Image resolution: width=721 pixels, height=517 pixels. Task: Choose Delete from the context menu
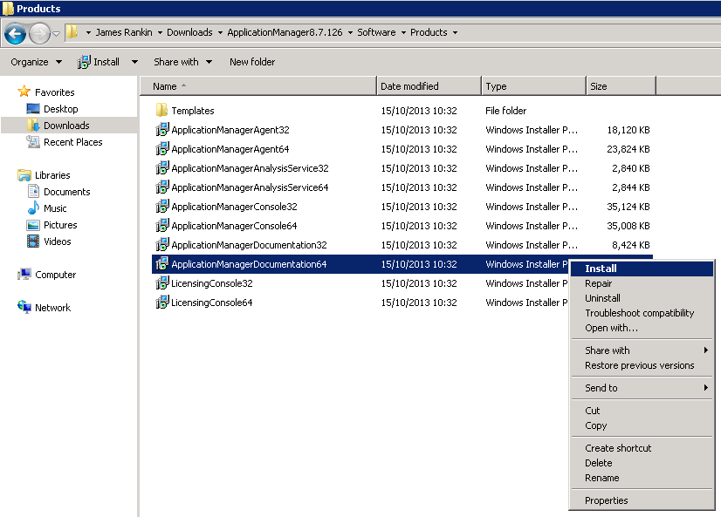[642, 463]
